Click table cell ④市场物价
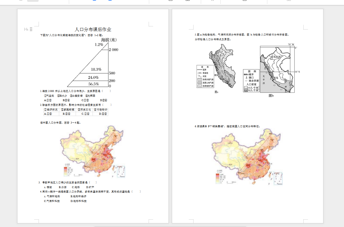This screenshot has width=344, height=227. click(x=100, y=110)
